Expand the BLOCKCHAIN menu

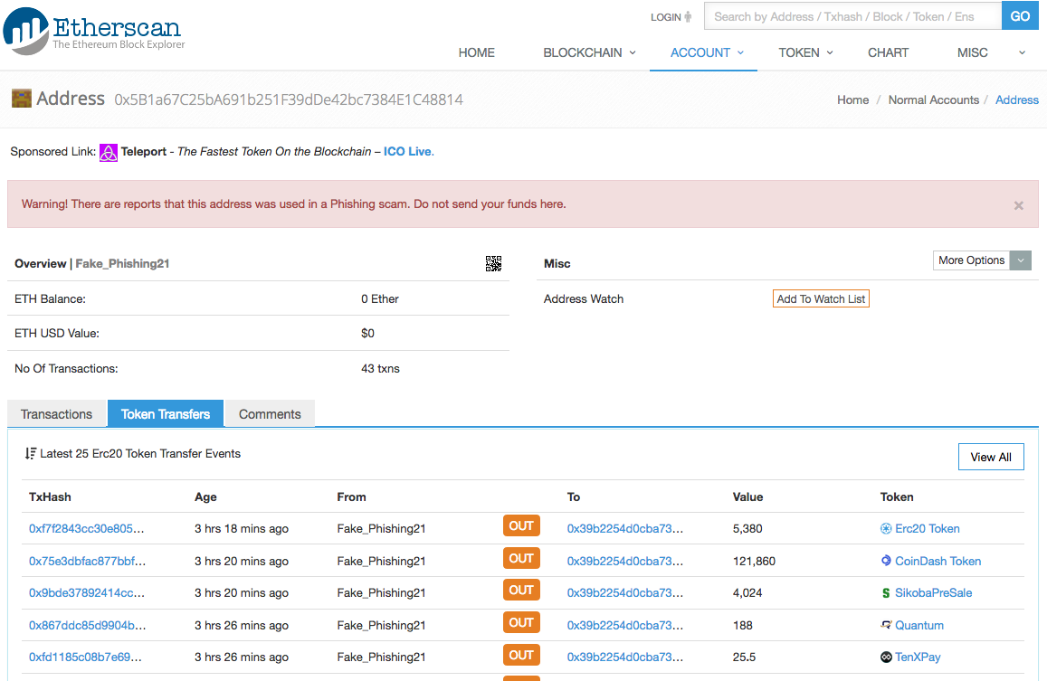[x=589, y=52]
